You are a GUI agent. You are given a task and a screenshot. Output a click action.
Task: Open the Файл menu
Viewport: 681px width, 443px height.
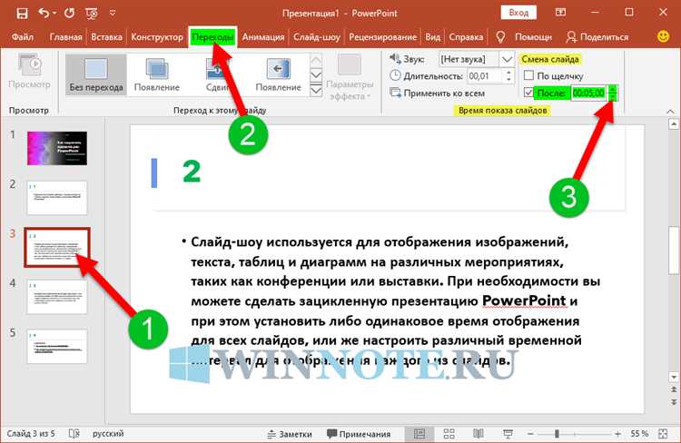[23, 37]
